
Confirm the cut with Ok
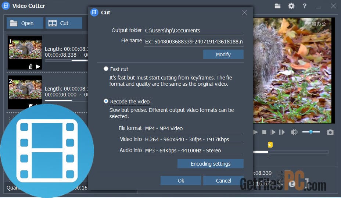point(181,181)
